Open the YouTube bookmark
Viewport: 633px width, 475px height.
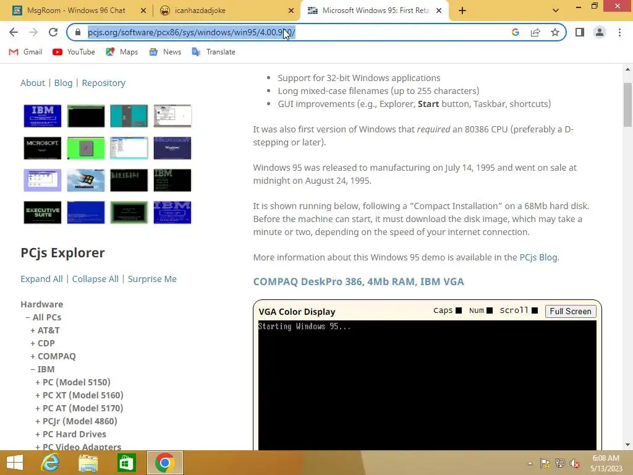(x=74, y=52)
